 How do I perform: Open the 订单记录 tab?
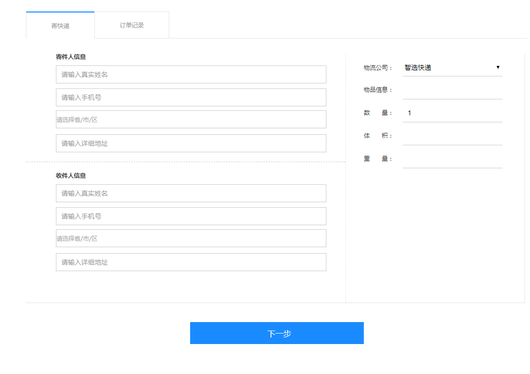(132, 25)
